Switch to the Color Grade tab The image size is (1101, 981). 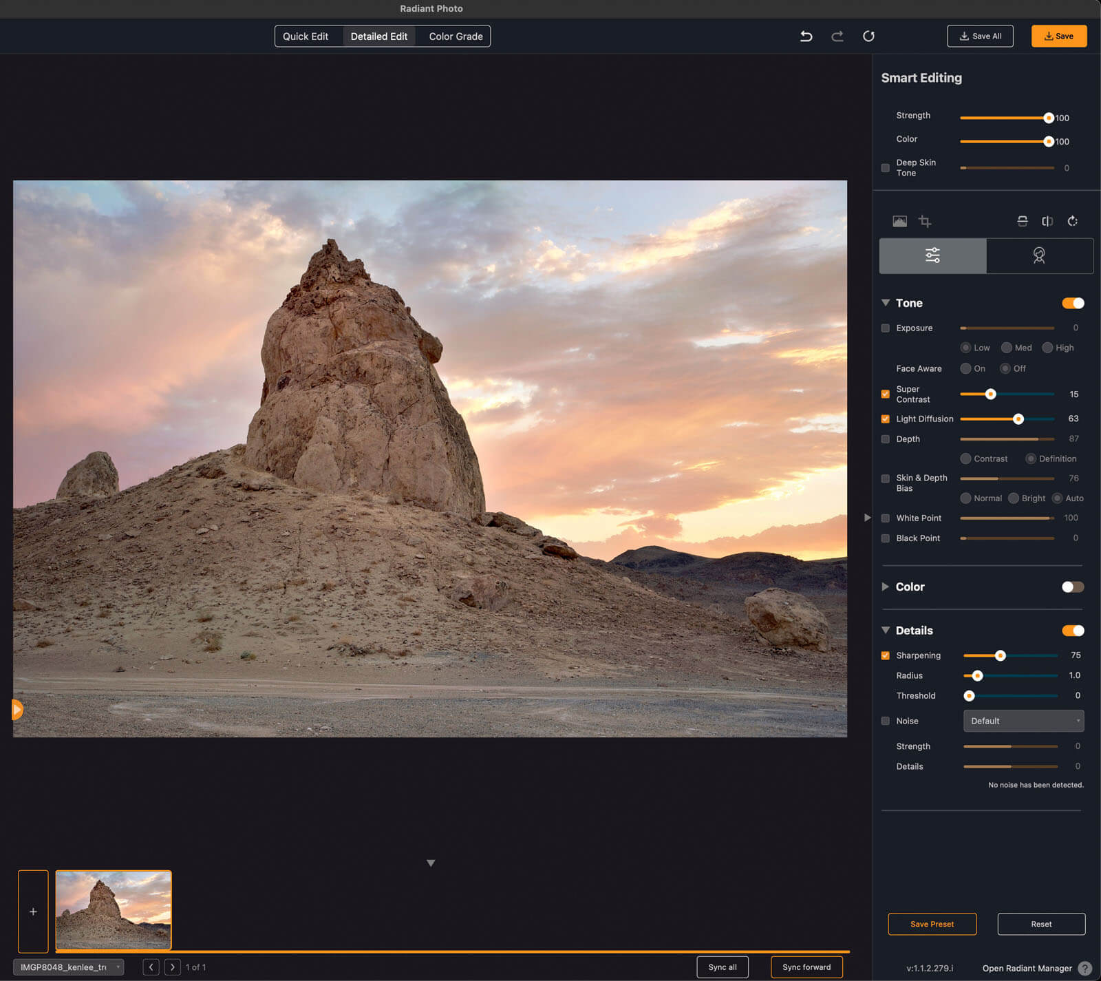(x=456, y=36)
